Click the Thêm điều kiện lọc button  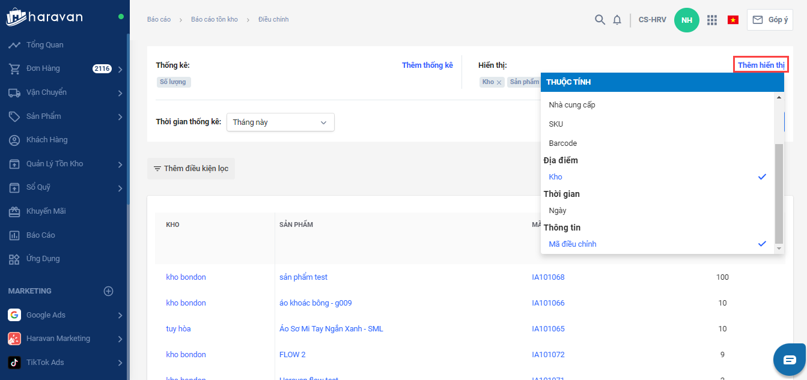click(x=191, y=169)
